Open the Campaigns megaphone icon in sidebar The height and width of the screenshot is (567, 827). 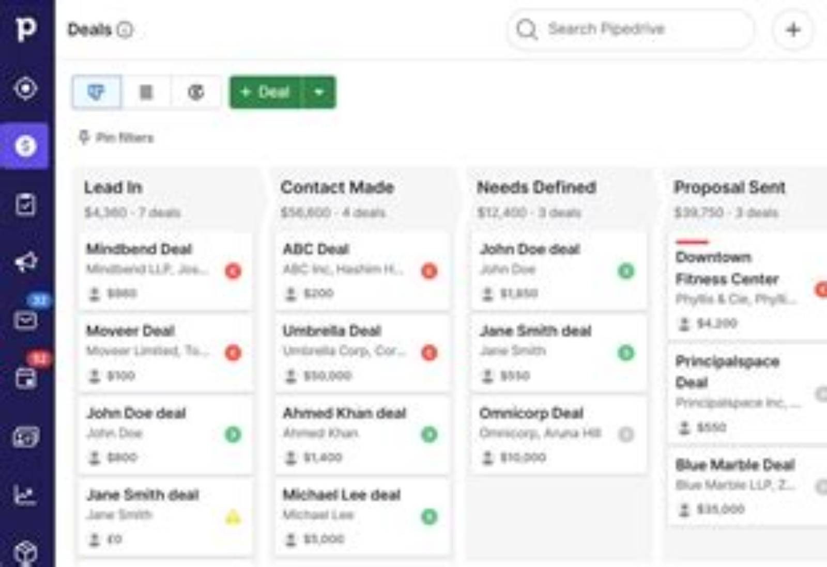(x=25, y=262)
